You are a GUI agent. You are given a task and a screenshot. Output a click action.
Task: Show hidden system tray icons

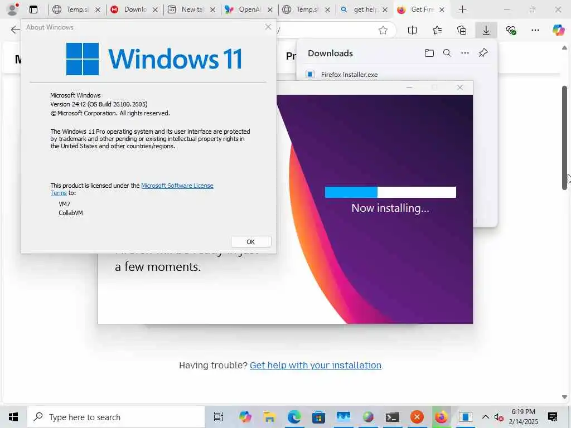[x=486, y=417]
